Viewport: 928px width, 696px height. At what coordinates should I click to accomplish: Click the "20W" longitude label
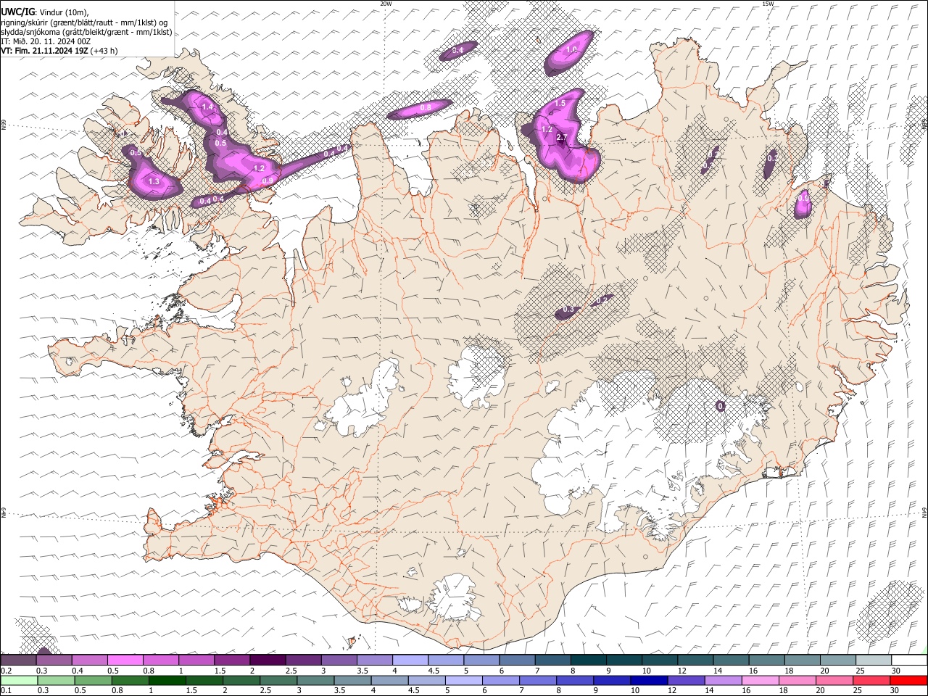(386, 4)
